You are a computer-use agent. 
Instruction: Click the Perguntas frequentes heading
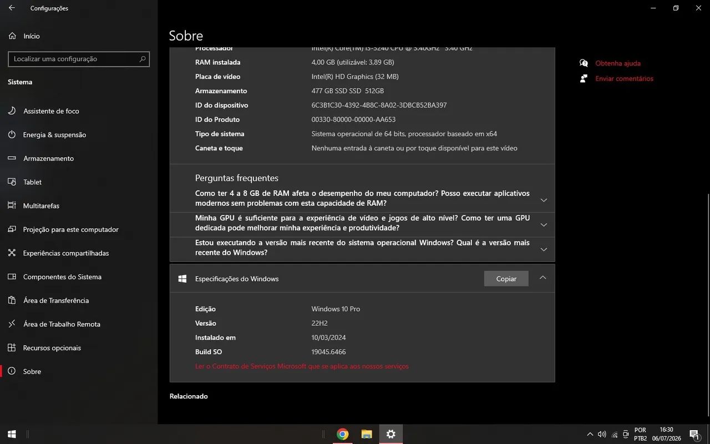pyautogui.click(x=237, y=178)
